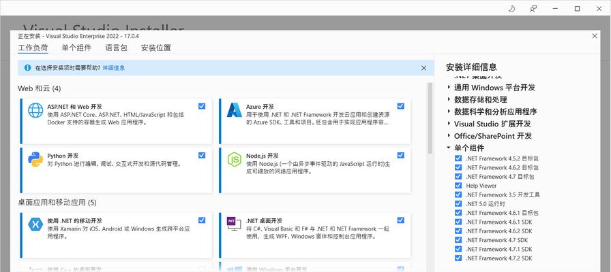Uncheck the Azure 开发 workload checkbox
Image resolution: width=611 pixels, height=272 pixels.
pos(400,106)
